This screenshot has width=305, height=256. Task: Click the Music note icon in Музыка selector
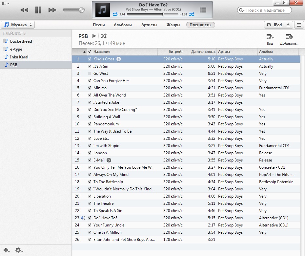point(7,25)
